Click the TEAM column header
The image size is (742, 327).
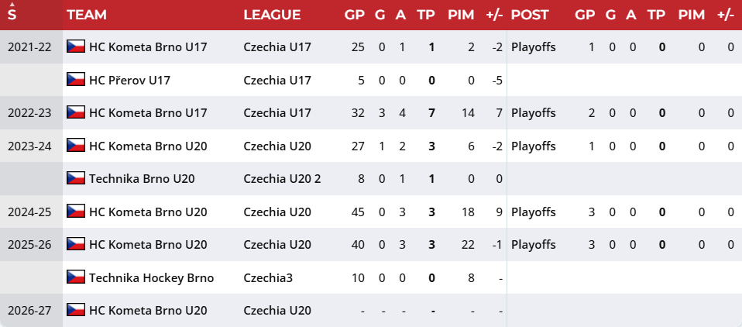87,15
